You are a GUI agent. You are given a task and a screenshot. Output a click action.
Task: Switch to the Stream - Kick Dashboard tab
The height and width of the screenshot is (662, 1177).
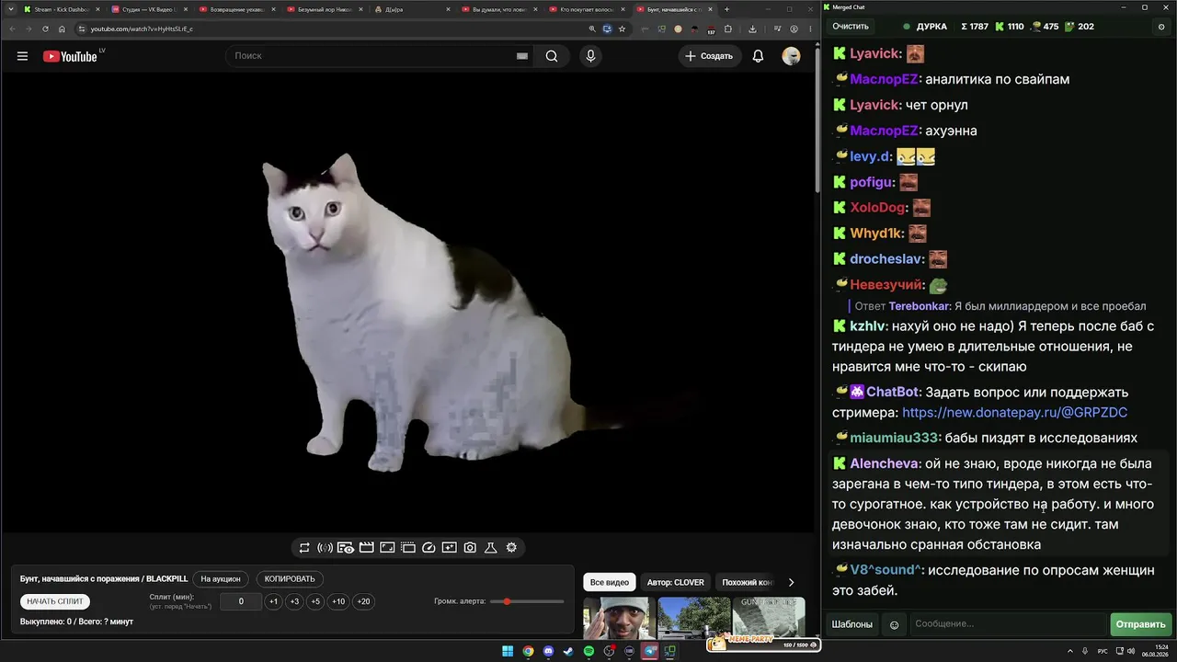click(x=62, y=9)
